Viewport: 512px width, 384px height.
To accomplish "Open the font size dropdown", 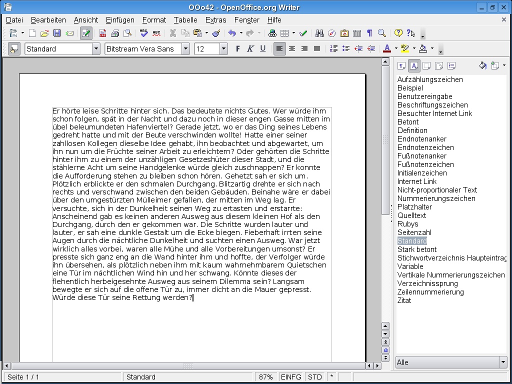I will (223, 49).
